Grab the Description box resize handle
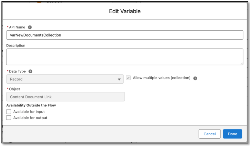 (x=241, y=63)
